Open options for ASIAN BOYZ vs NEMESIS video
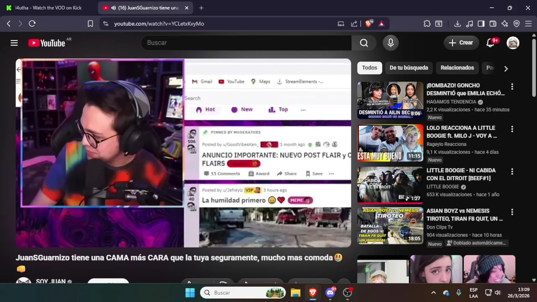 point(512,212)
